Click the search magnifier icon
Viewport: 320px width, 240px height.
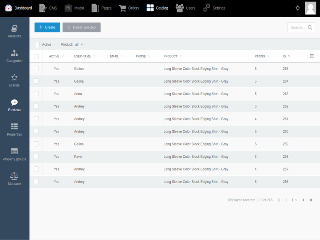(310, 27)
